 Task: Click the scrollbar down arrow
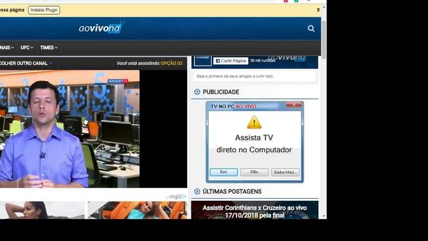point(324,216)
